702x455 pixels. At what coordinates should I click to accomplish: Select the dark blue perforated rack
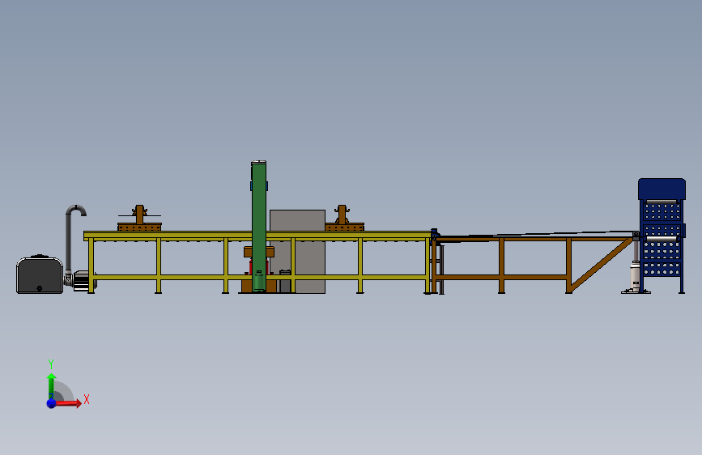[x=662, y=235]
